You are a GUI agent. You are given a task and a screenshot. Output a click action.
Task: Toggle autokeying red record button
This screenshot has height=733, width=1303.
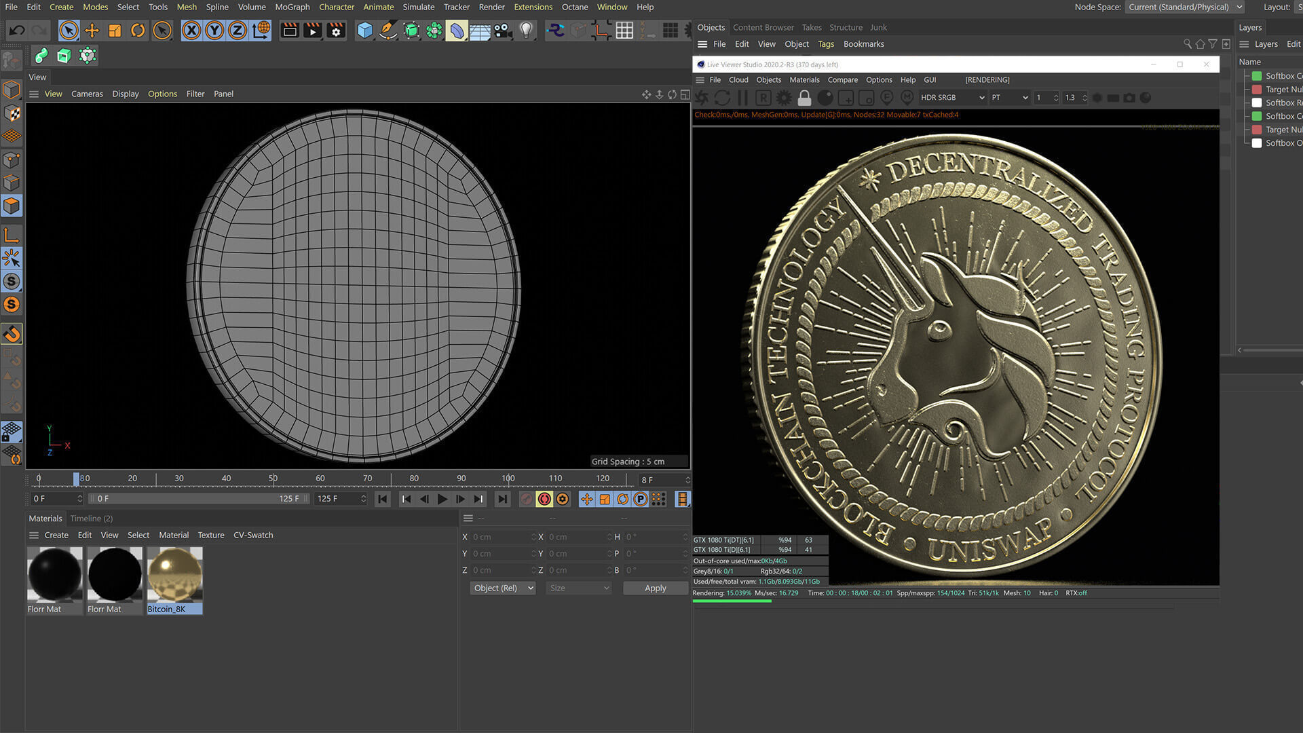[544, 500]
